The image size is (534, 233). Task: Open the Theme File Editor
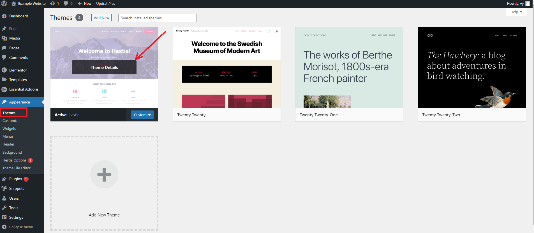click(x=17, y=168)
